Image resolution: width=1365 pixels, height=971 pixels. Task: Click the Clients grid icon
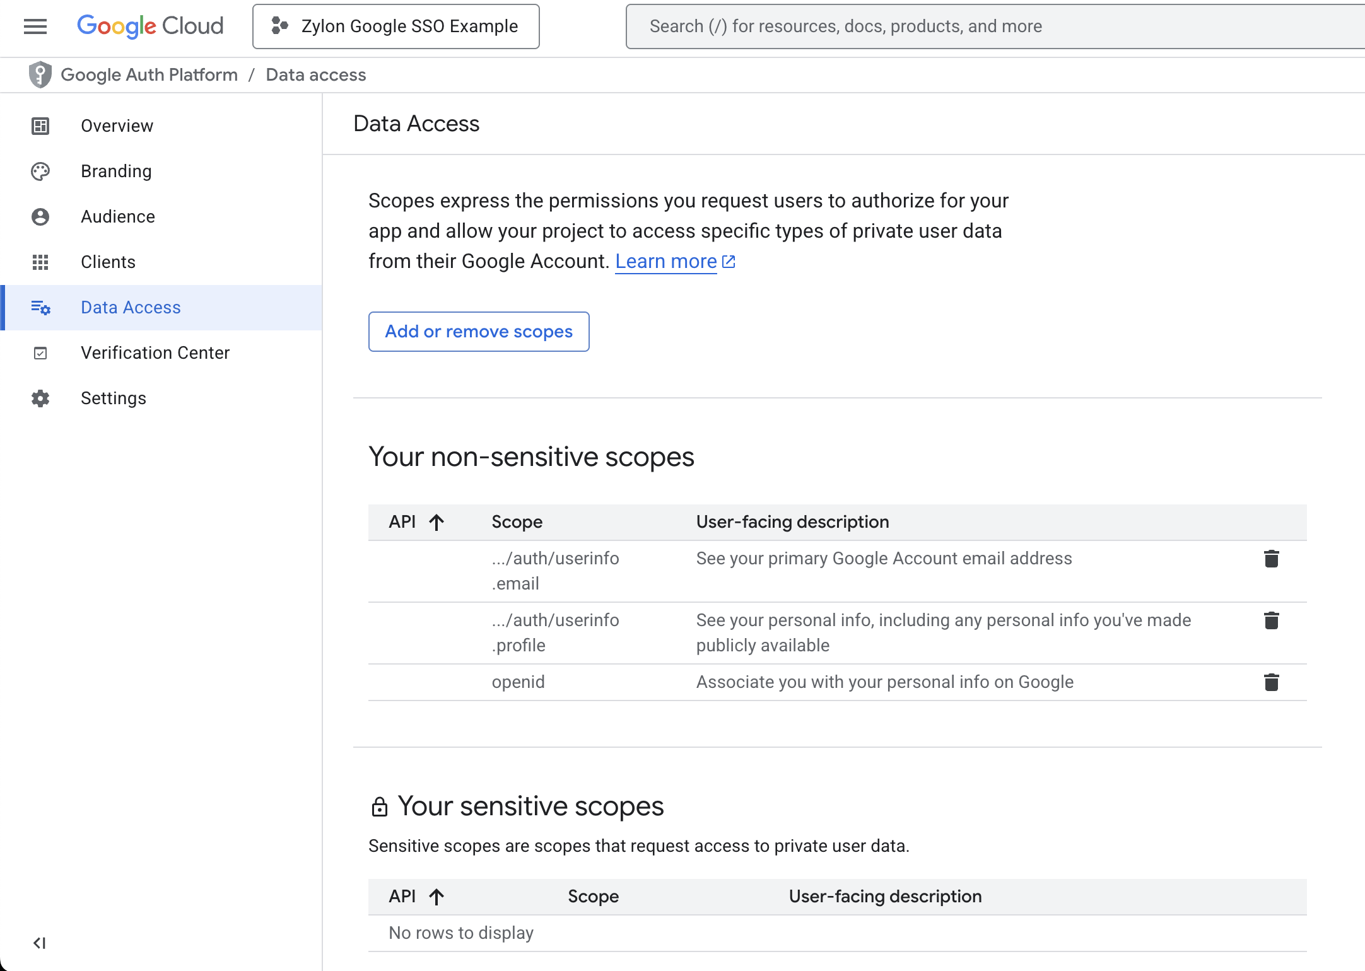(x=40, y=262)
